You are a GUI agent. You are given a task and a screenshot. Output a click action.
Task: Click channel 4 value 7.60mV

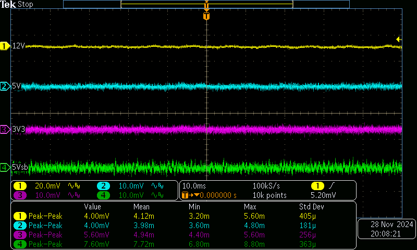(x=96, y=244)
